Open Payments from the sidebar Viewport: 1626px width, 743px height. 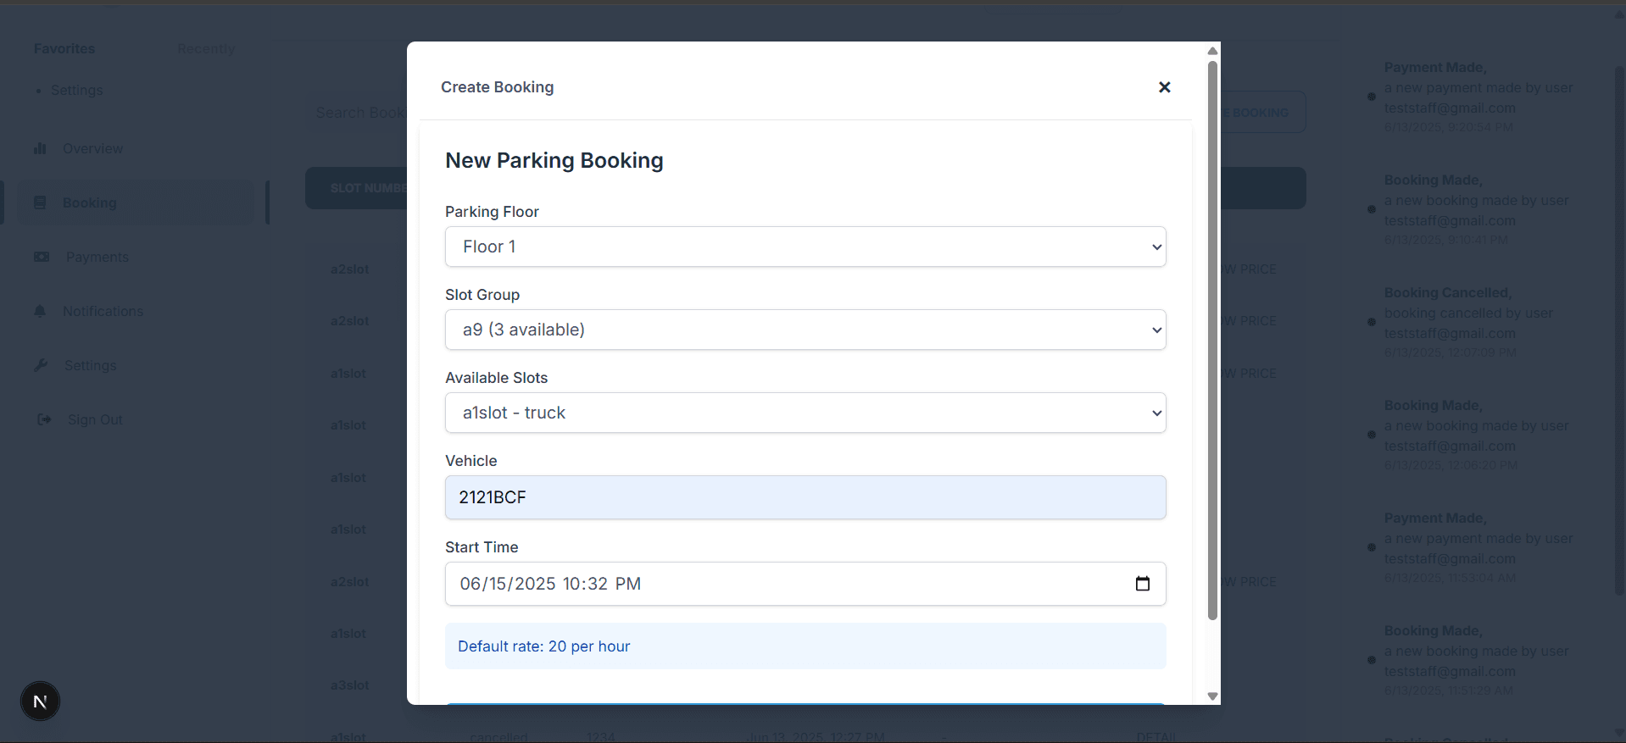pyautogui.click(x=97, y=257)
